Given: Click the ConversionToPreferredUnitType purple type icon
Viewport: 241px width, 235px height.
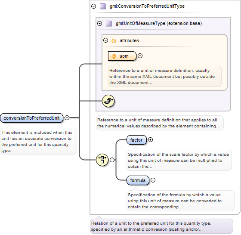Looking at the screenshot, I should [103, 6].
